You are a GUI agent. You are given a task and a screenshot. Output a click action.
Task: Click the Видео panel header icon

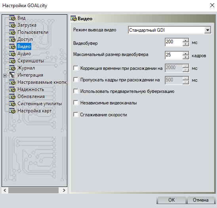click(x=74, y=18)
